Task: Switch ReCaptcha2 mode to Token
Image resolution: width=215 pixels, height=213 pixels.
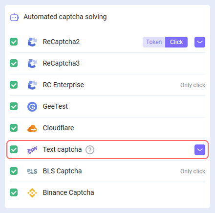Action: pos(154,42)
